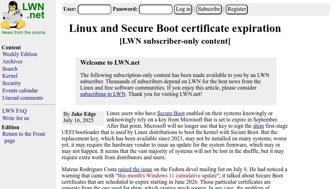Viewport: 336px width, 189px height.
Task: Click the date July 16, 2025
Action: pos(78,120)
